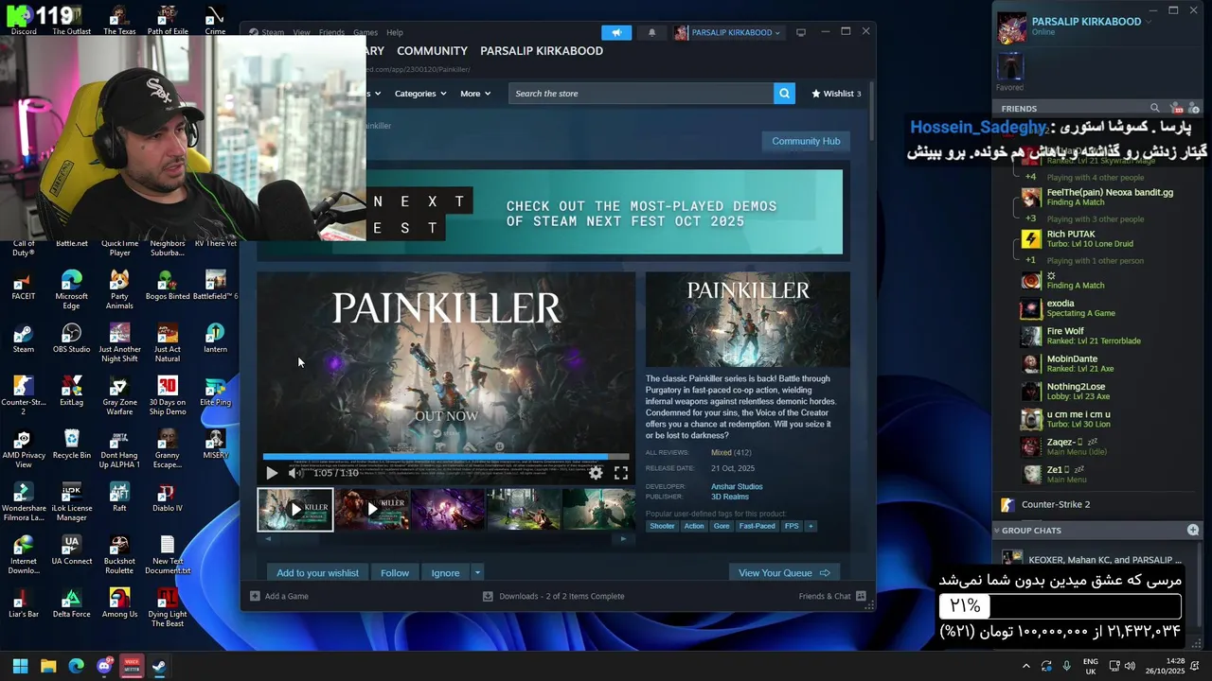Screen dimensions: 1212x681
Task: Open PARSALIP KIRKABOOD account dropdown in title bar
Action: pyautogui.click(x=727, y=32)
